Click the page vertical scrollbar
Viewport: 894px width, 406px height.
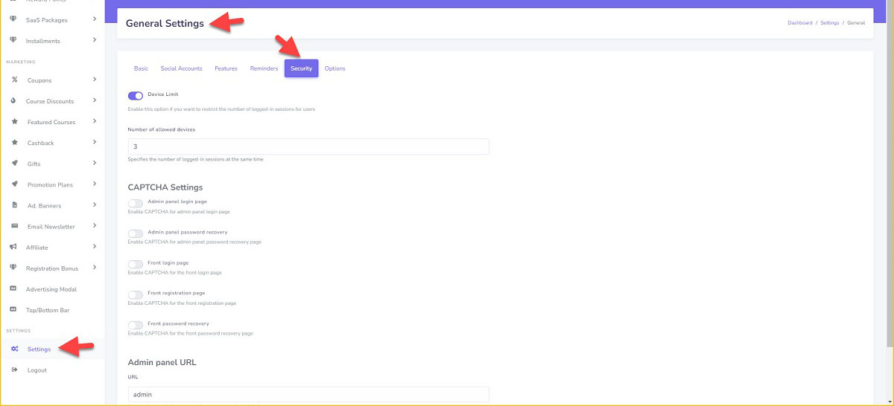(890, 186)
